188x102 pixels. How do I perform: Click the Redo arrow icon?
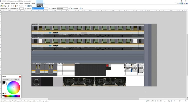(25, 6)
